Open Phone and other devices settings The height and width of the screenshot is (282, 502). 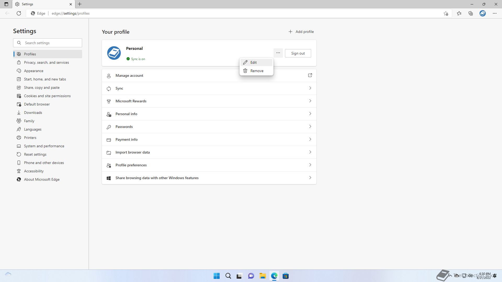[x=48, y=163]
